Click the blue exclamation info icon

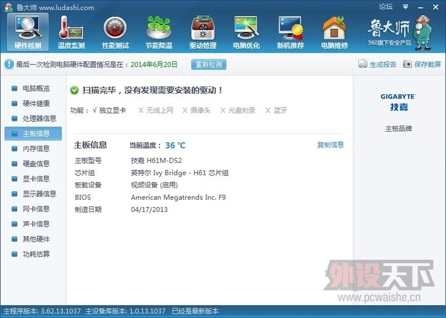[x=9, y=64]
